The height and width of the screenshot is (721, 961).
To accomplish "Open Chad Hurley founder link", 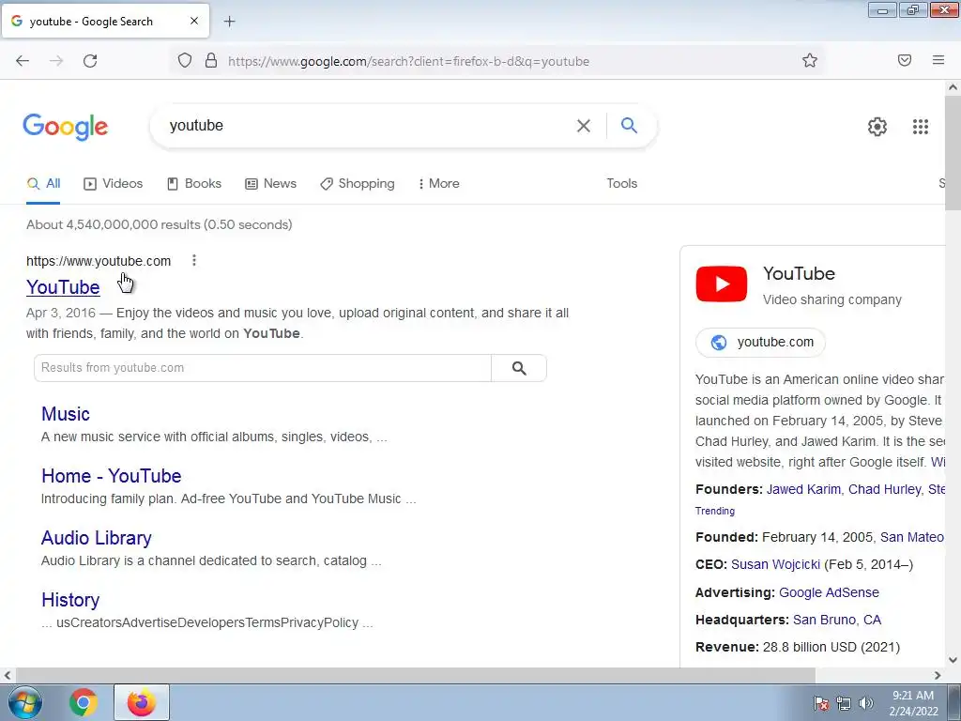I will tap(884, 489).
